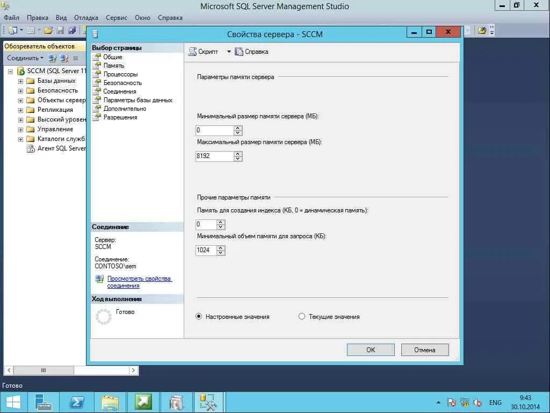Viewport: 550px width, 413px height.
Task: Click the OK button
Action: [x=371, y=350]
